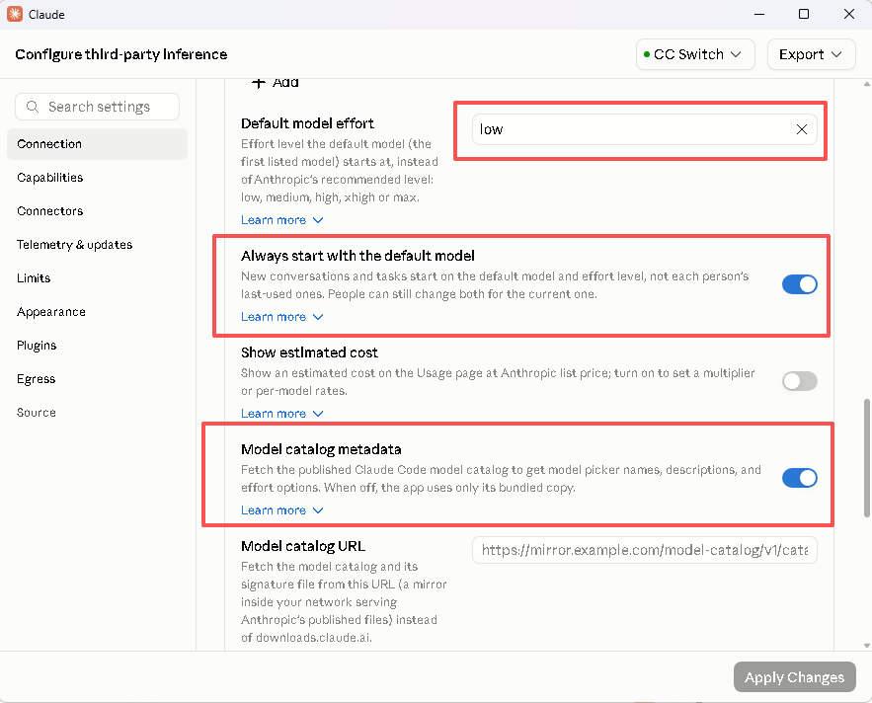Minimize the Claude window

[759, 14]
